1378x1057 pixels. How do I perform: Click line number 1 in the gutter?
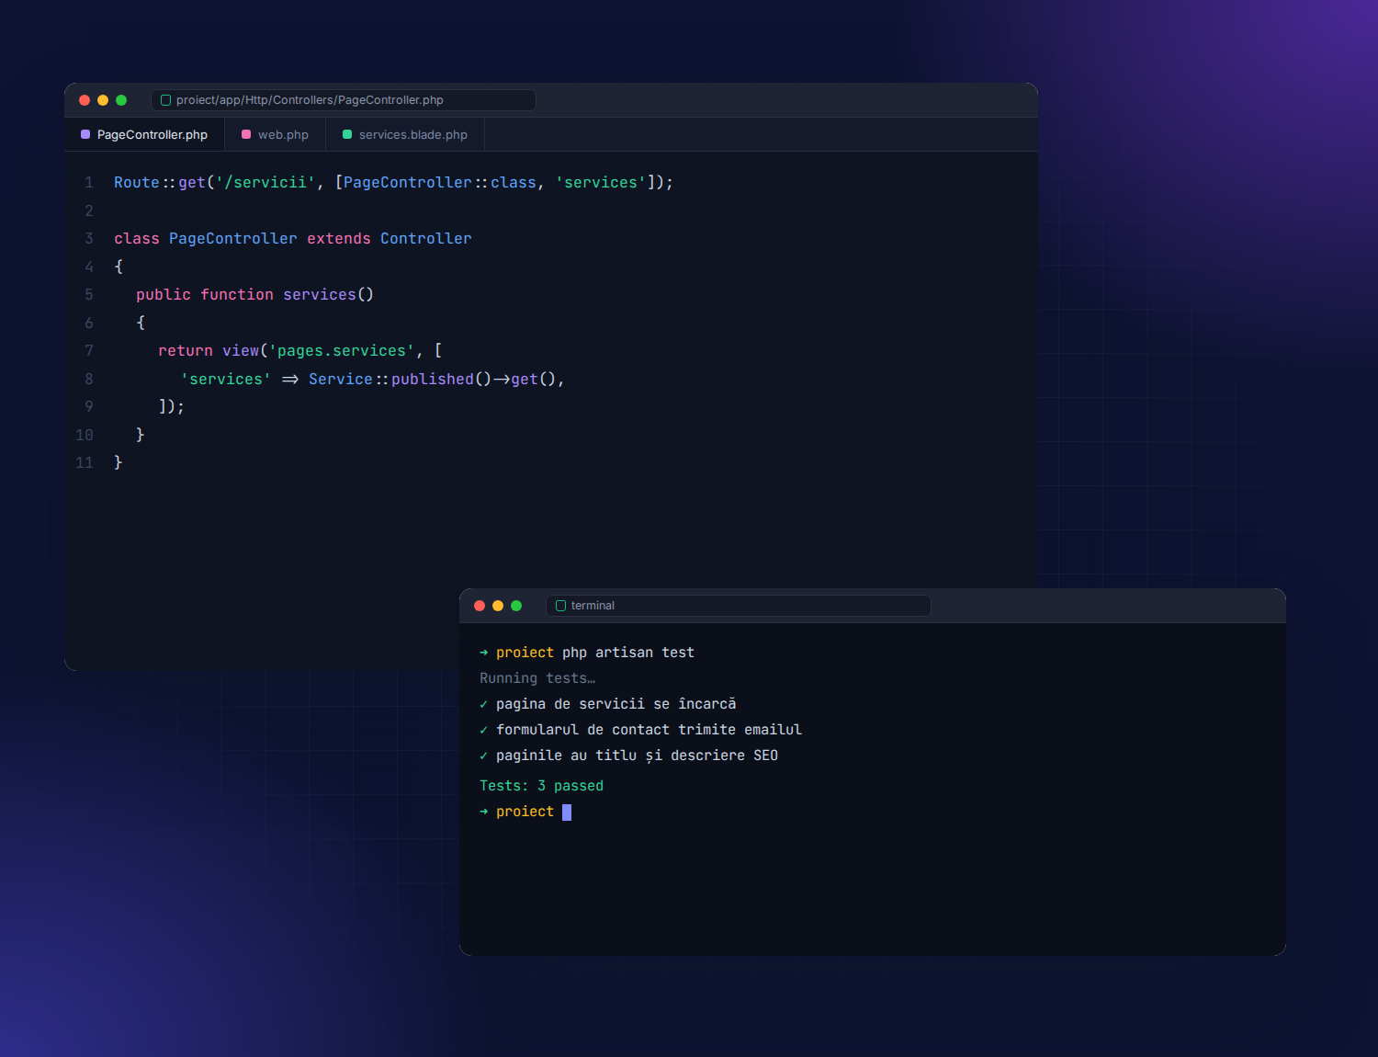[89, 182]
